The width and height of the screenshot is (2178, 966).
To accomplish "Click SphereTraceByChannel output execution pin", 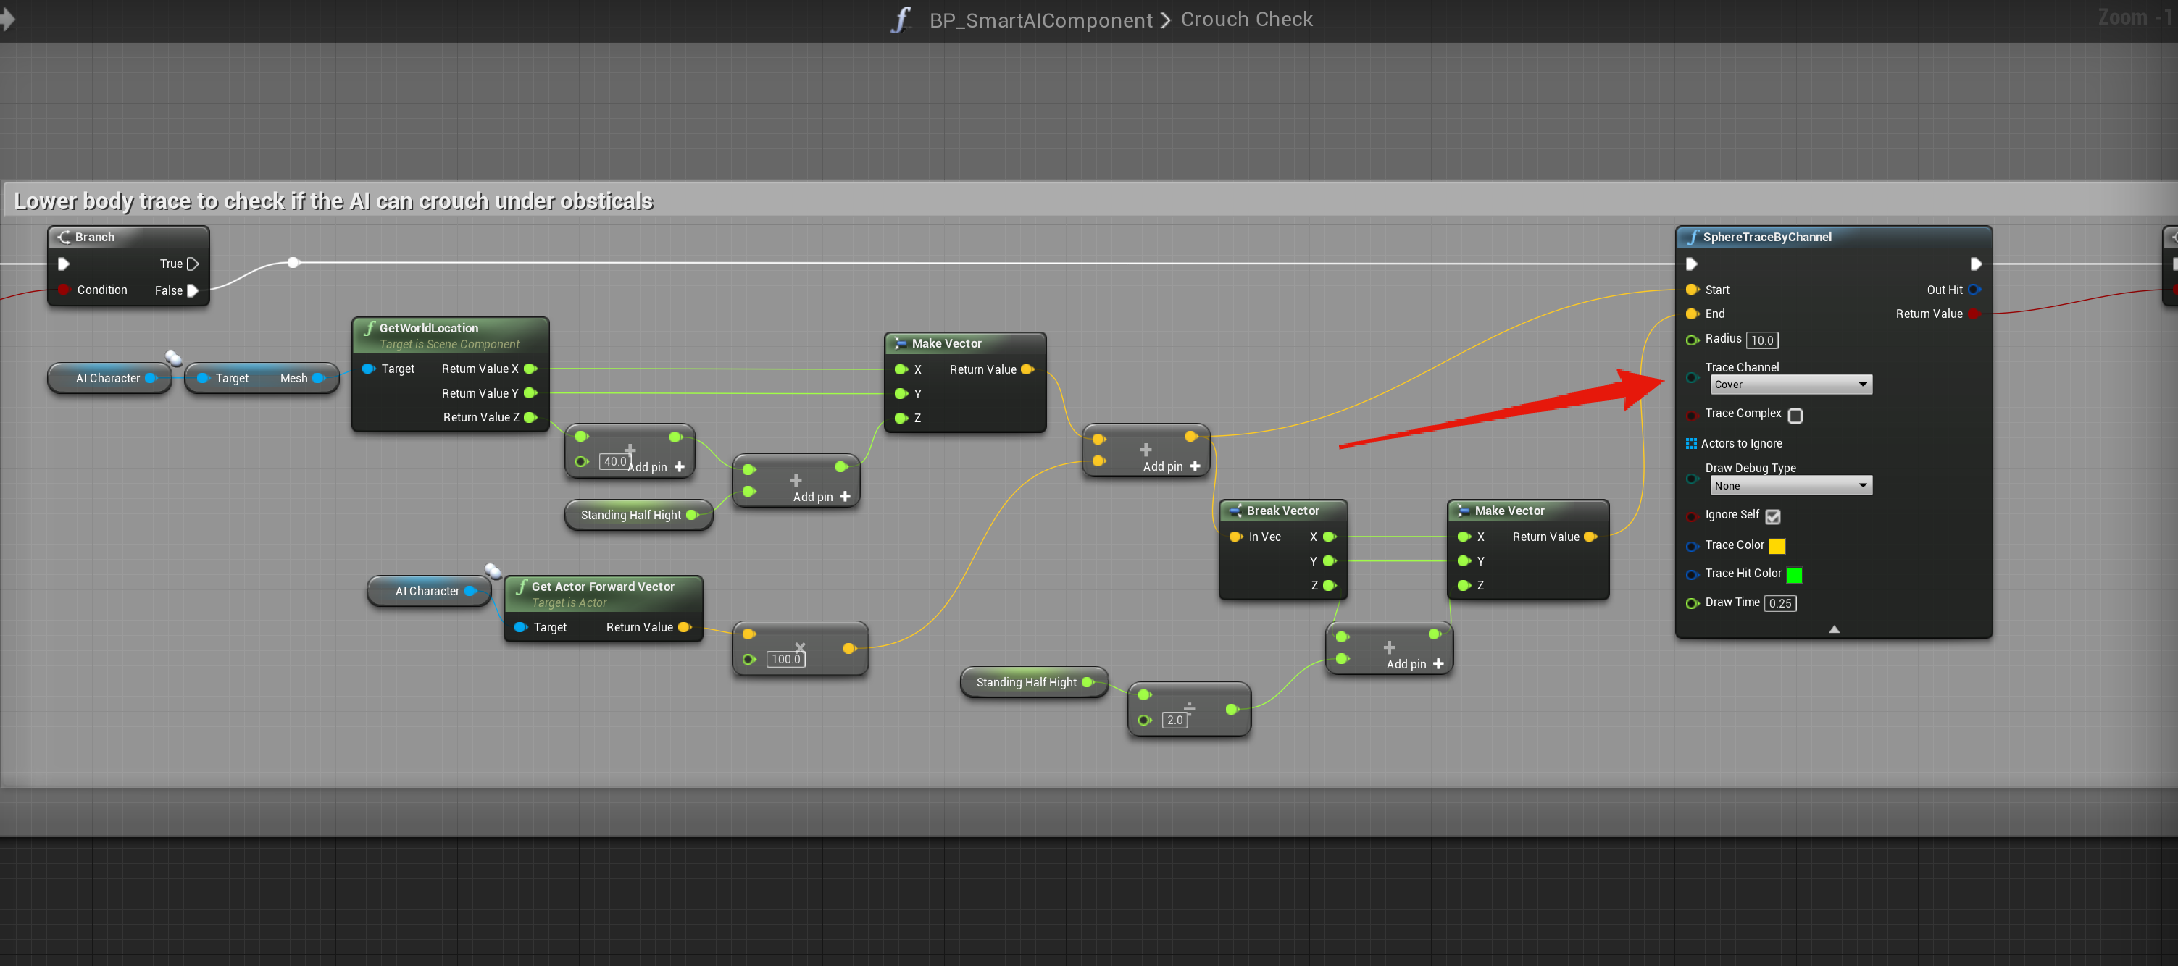I will pos(1975,264).
